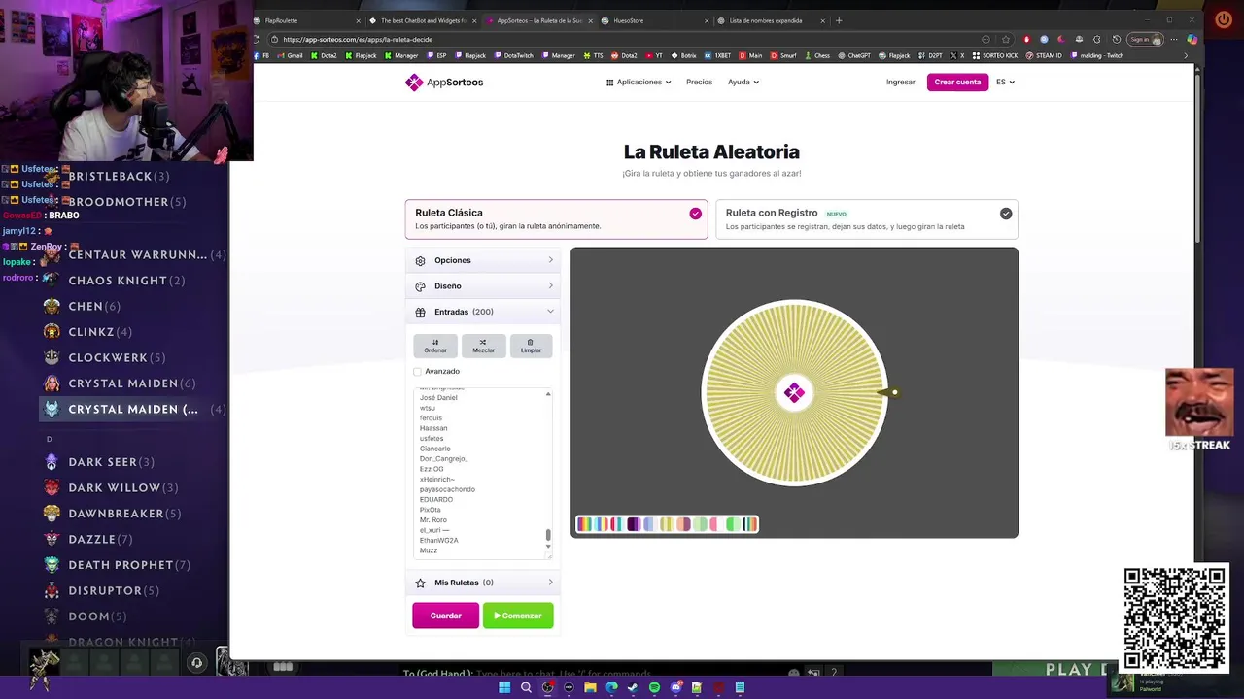Screen dimensions: 1244x699
Task: Open Steam from taskbar
Action: [x=633, y=687]
